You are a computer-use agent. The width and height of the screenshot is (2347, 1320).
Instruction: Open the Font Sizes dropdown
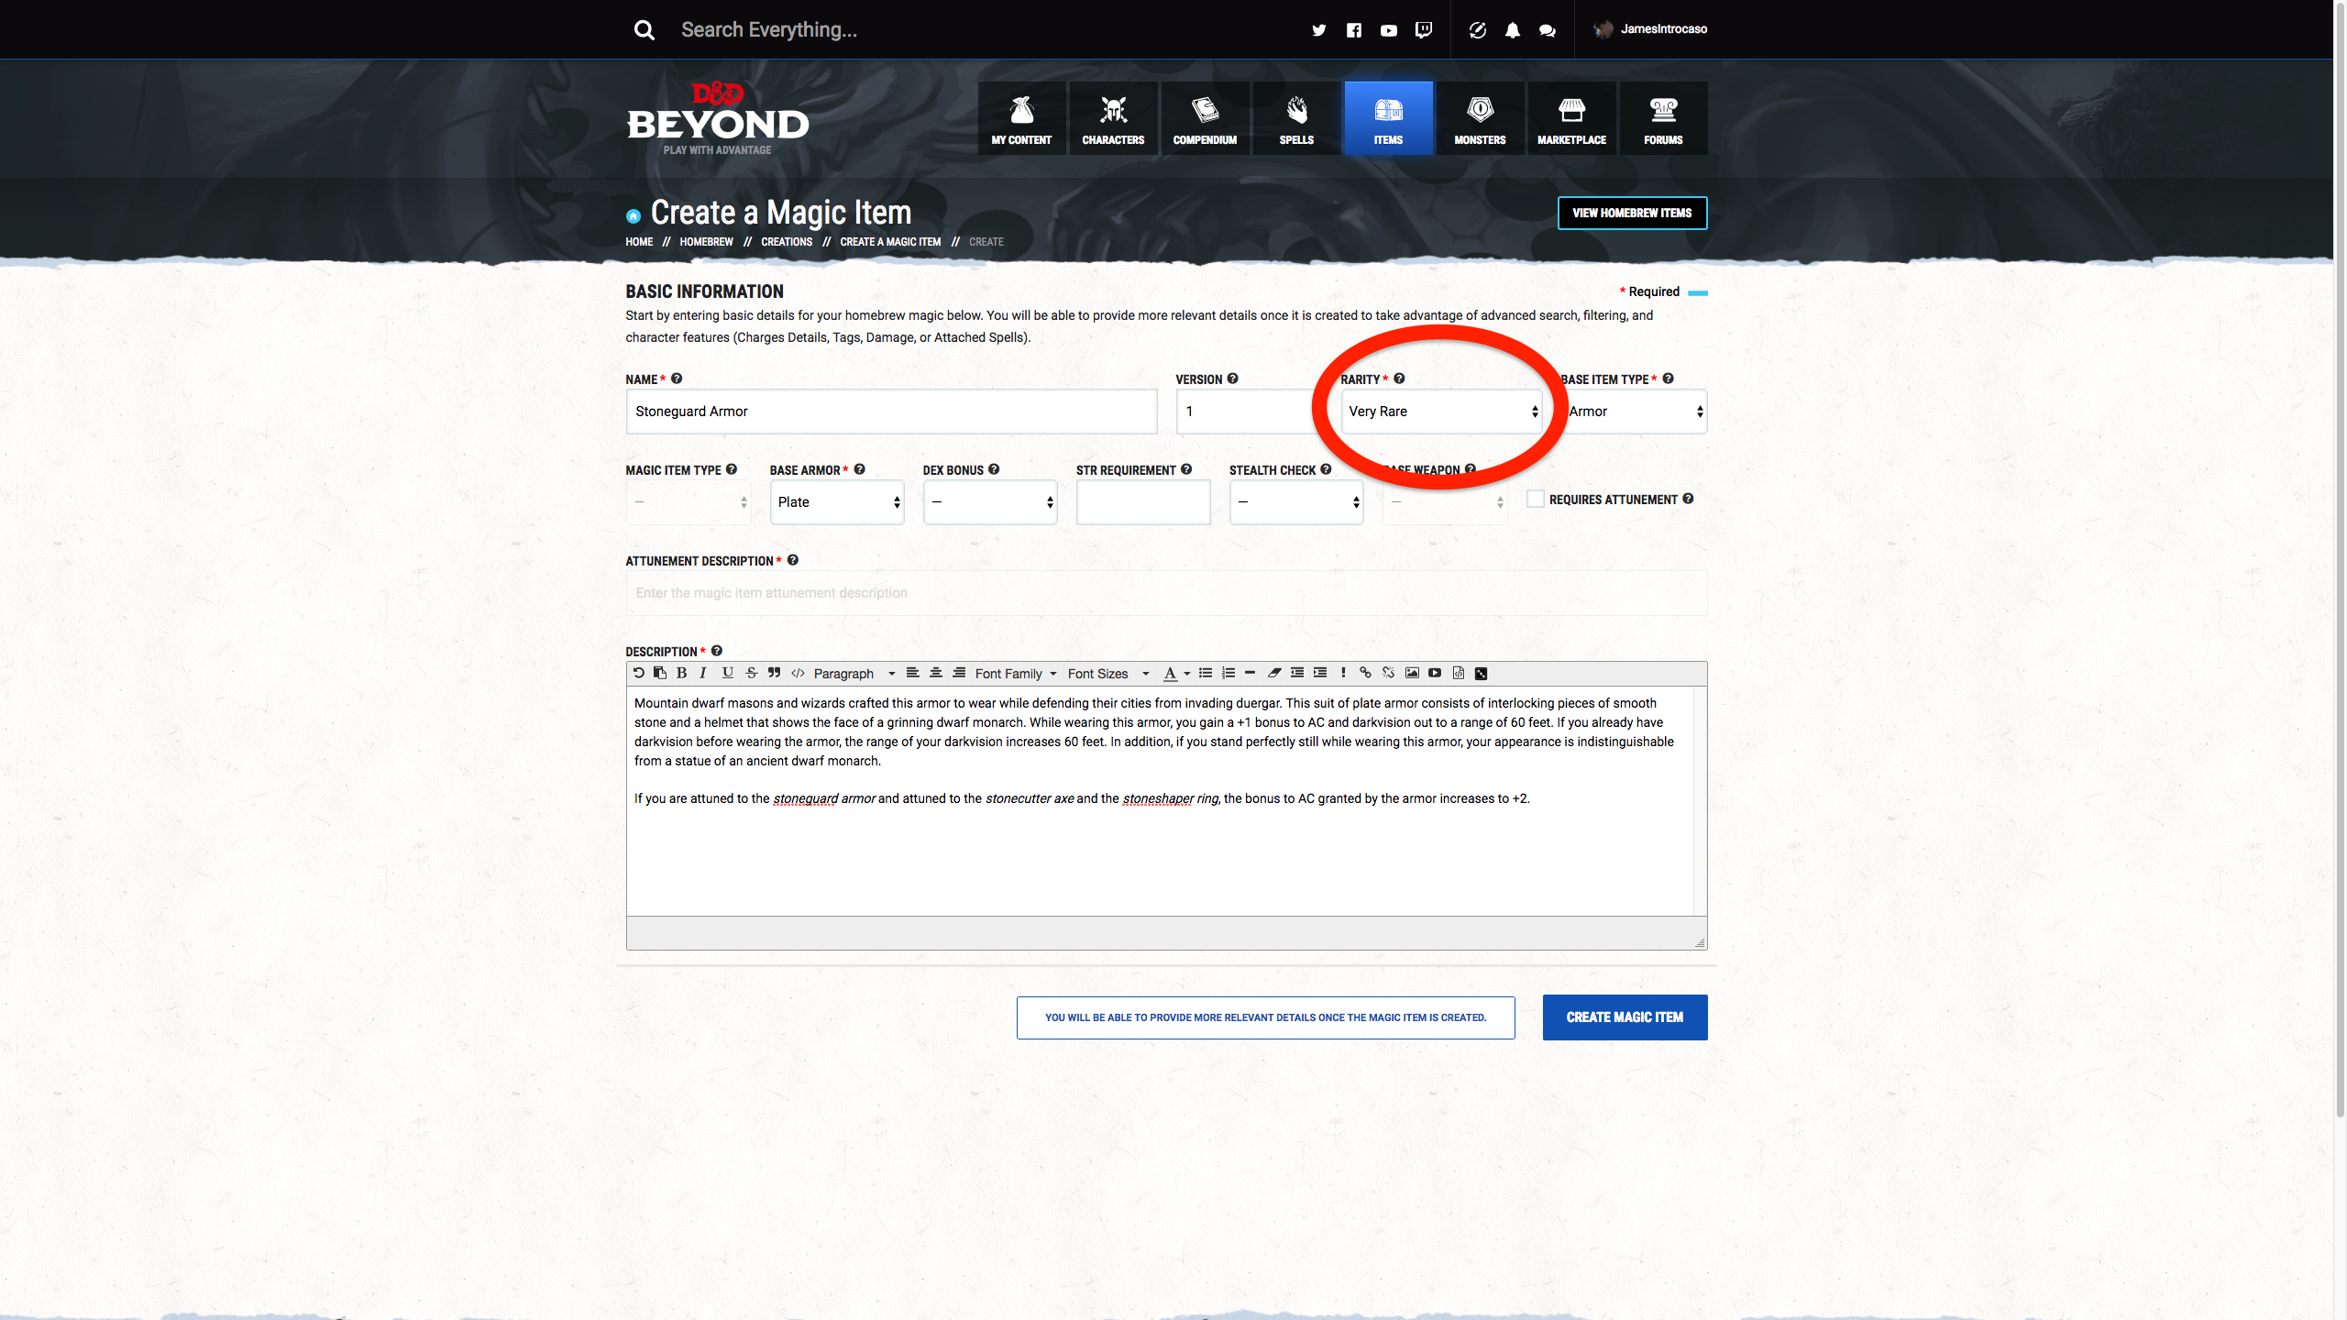[x=1107, y=674]
